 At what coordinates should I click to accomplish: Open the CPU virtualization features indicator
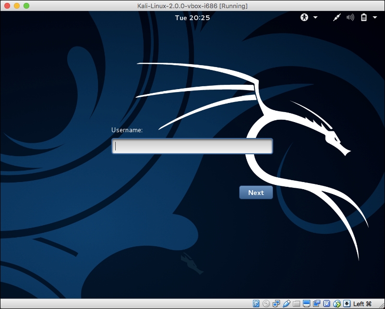coord(326,304)
